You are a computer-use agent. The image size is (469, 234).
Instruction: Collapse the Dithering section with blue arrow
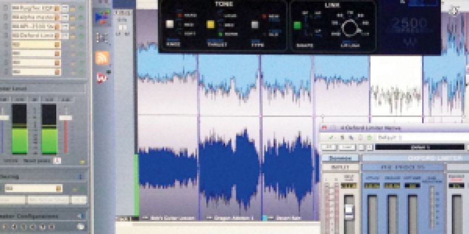click(x=80, y=176)
